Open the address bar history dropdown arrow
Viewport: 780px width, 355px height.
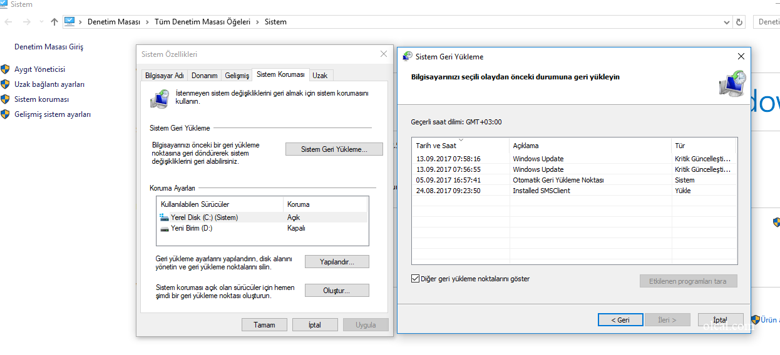(x=728, y=22)
